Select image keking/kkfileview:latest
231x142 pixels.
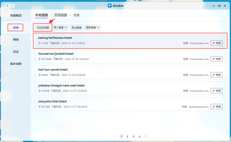(x=130, y=41)
